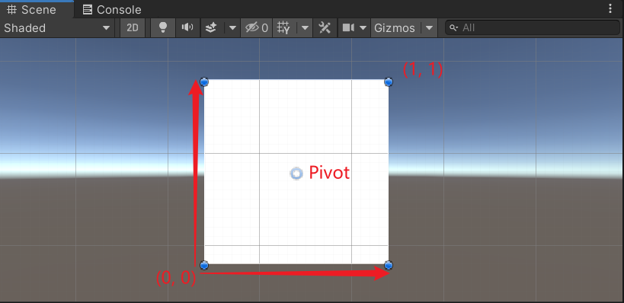Open the Shaded draw mode dropdown

click(57, 28)
